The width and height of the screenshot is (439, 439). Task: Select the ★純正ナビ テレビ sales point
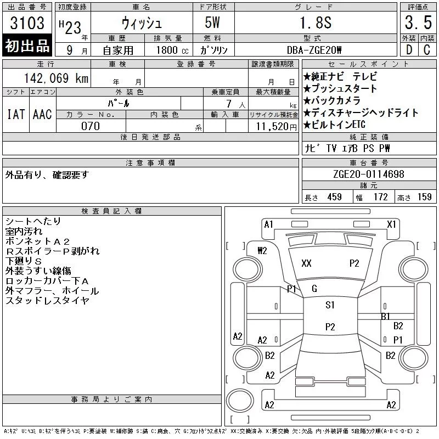click(x=340, y=77)
